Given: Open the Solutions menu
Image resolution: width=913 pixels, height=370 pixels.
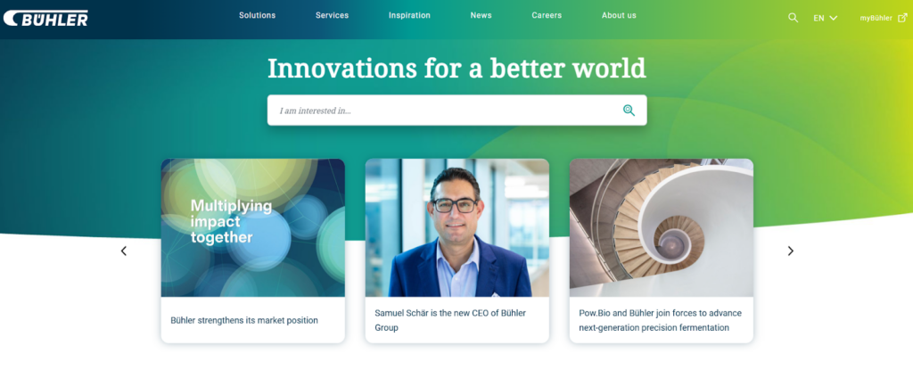Looking at the screenshot, I should pos(258,16).
